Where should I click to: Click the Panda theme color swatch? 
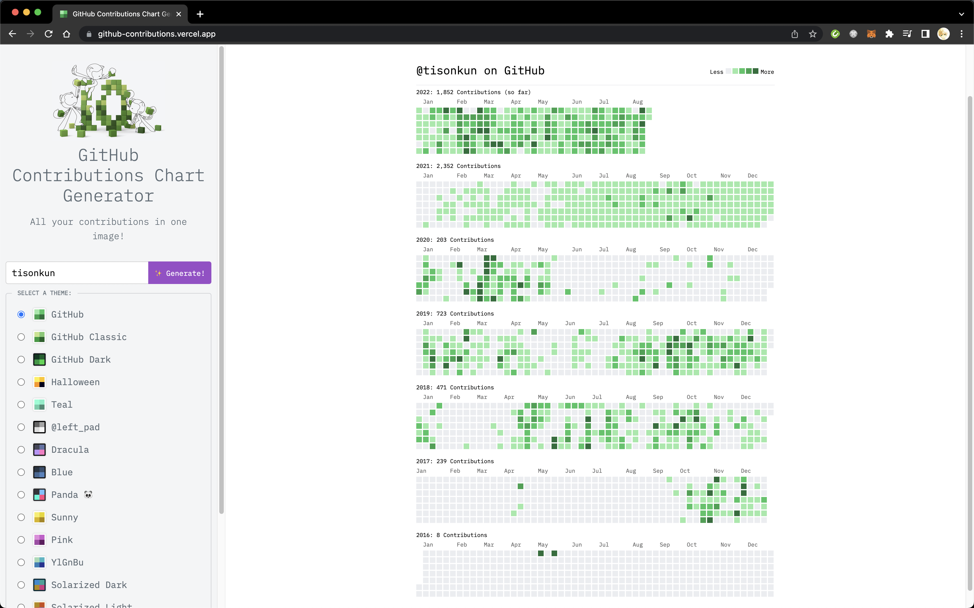point(39,495)
